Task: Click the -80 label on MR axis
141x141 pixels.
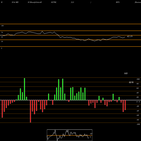Action: pyautogui.click(x=138, y=120)
